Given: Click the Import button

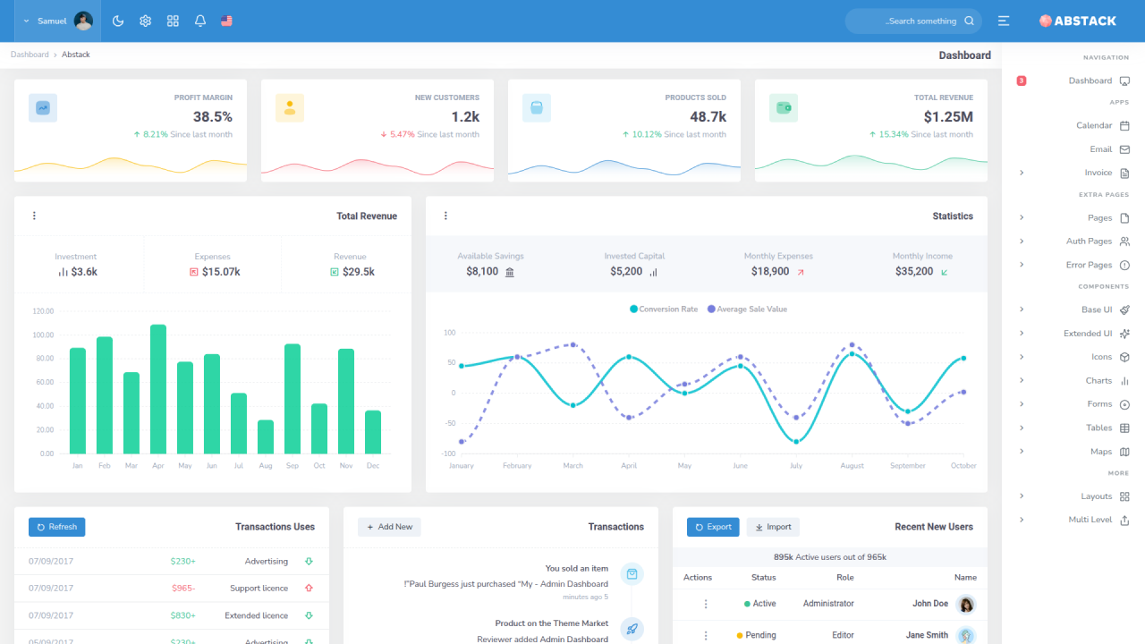Looking at the screenshot, I should click(x=773, y=527).
